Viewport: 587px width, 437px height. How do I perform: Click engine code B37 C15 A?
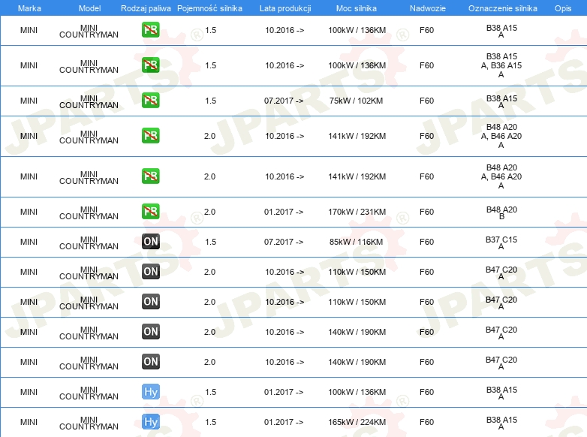501,243
